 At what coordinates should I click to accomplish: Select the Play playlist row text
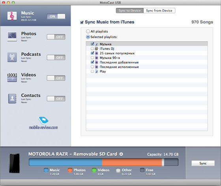point(103,72)
